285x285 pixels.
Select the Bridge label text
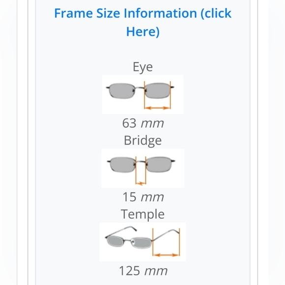(142, 141)
